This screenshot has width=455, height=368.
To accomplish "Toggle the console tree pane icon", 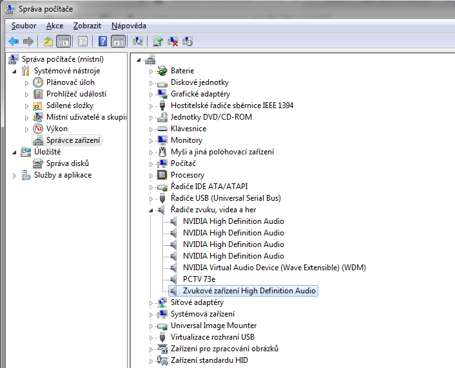I will pyautogui.click(x=64, y=41).
